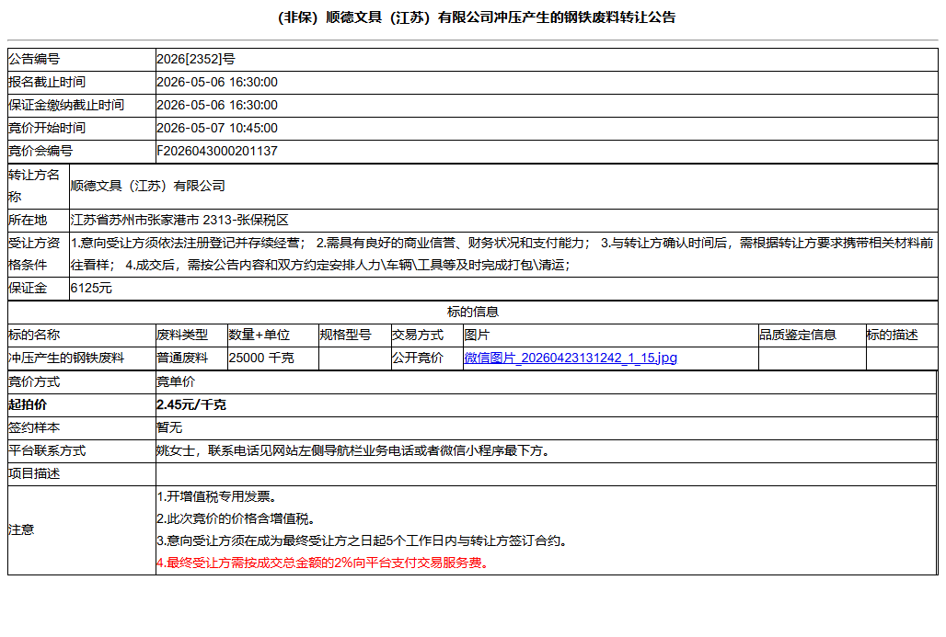
Task: Click the 品质鉴定信息 column header
Action: (798, 336)
